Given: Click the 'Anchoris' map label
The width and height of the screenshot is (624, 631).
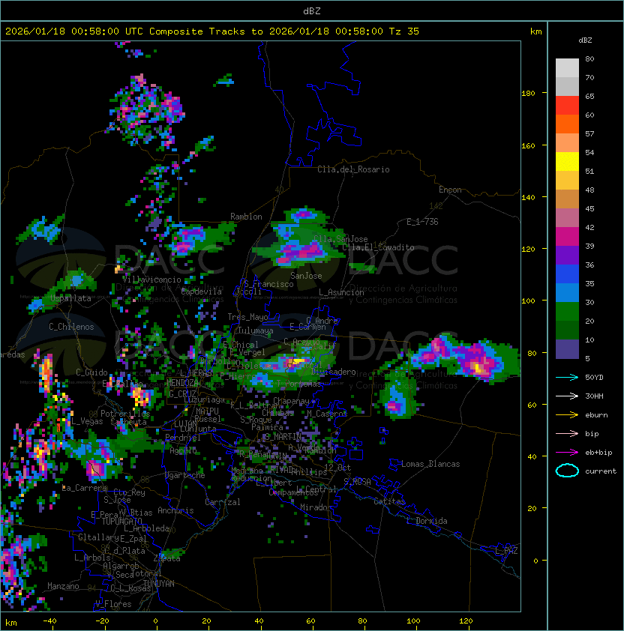Looking at the screenshot, I should point(175,510).
